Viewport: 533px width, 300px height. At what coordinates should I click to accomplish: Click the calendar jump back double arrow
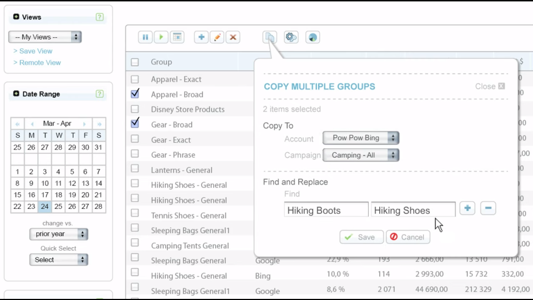click(x=17, y=124)
